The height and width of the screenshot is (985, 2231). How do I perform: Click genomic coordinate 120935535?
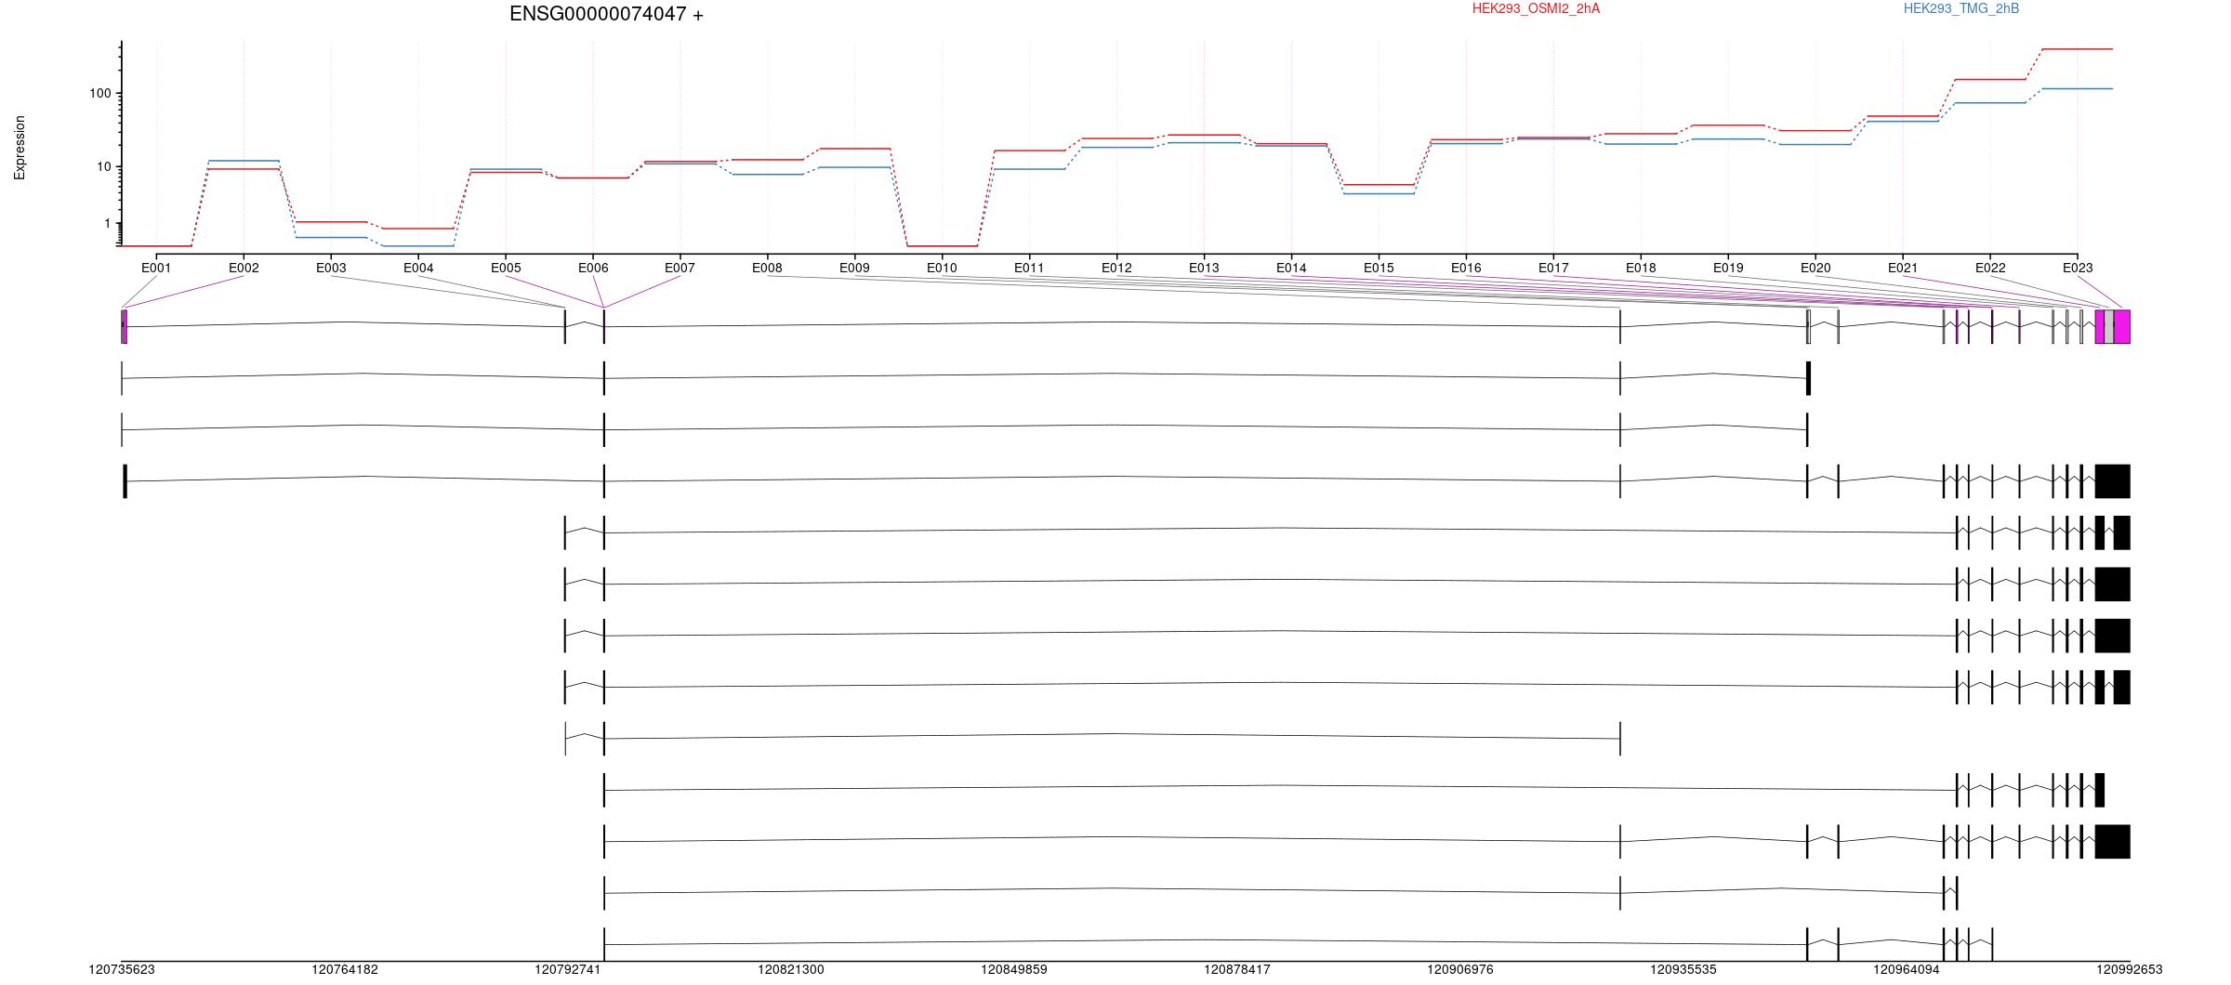click(x=1683, y=969)
